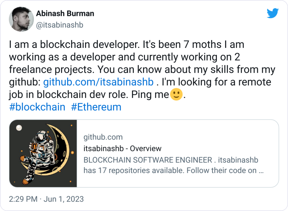The height and width of the screenshot is (211, 288).
Task: Click the github.com domain label on the card
Action: pyautogui.click(x=103, y=137)
